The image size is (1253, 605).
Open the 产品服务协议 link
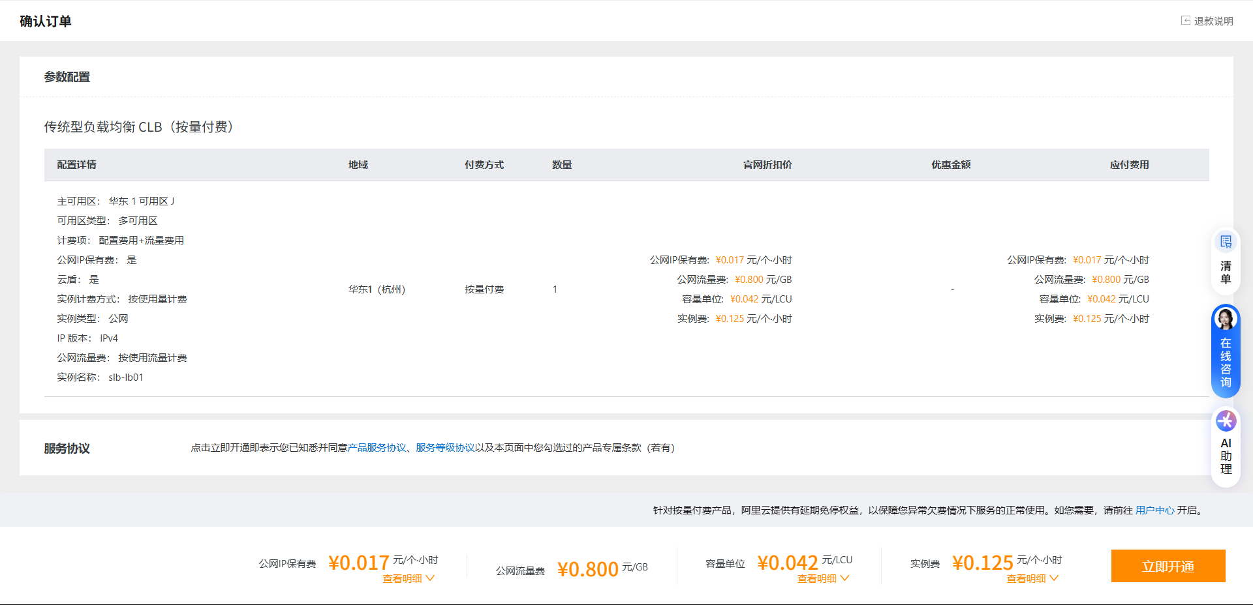click(377, 448)
